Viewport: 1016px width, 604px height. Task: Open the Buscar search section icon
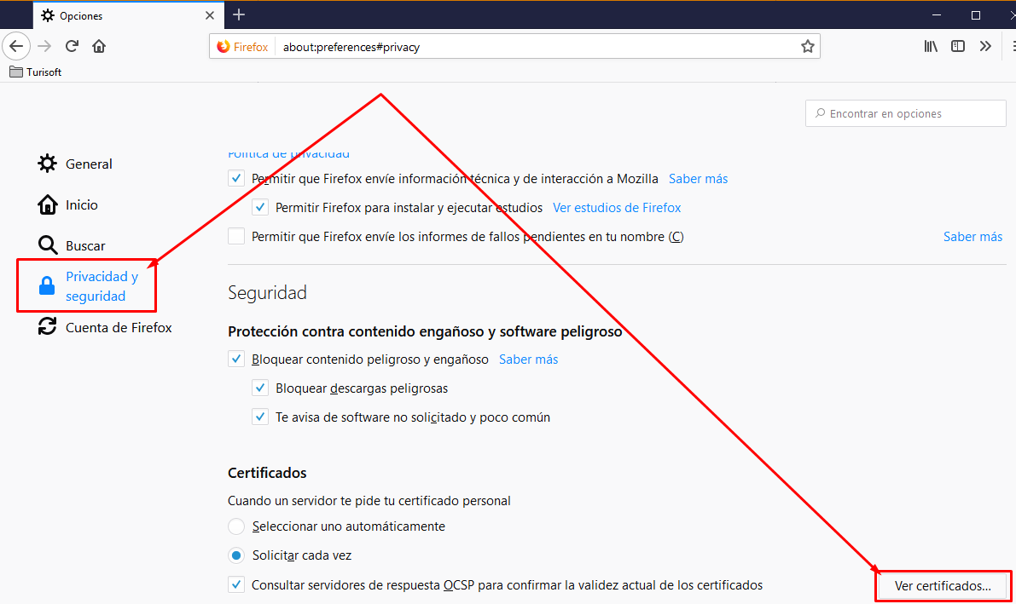pos(47,244)
